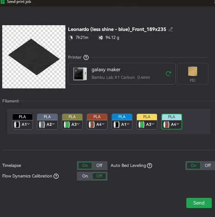Click the Timelapse label
The image size is (215, 217).
coord(12,166)
